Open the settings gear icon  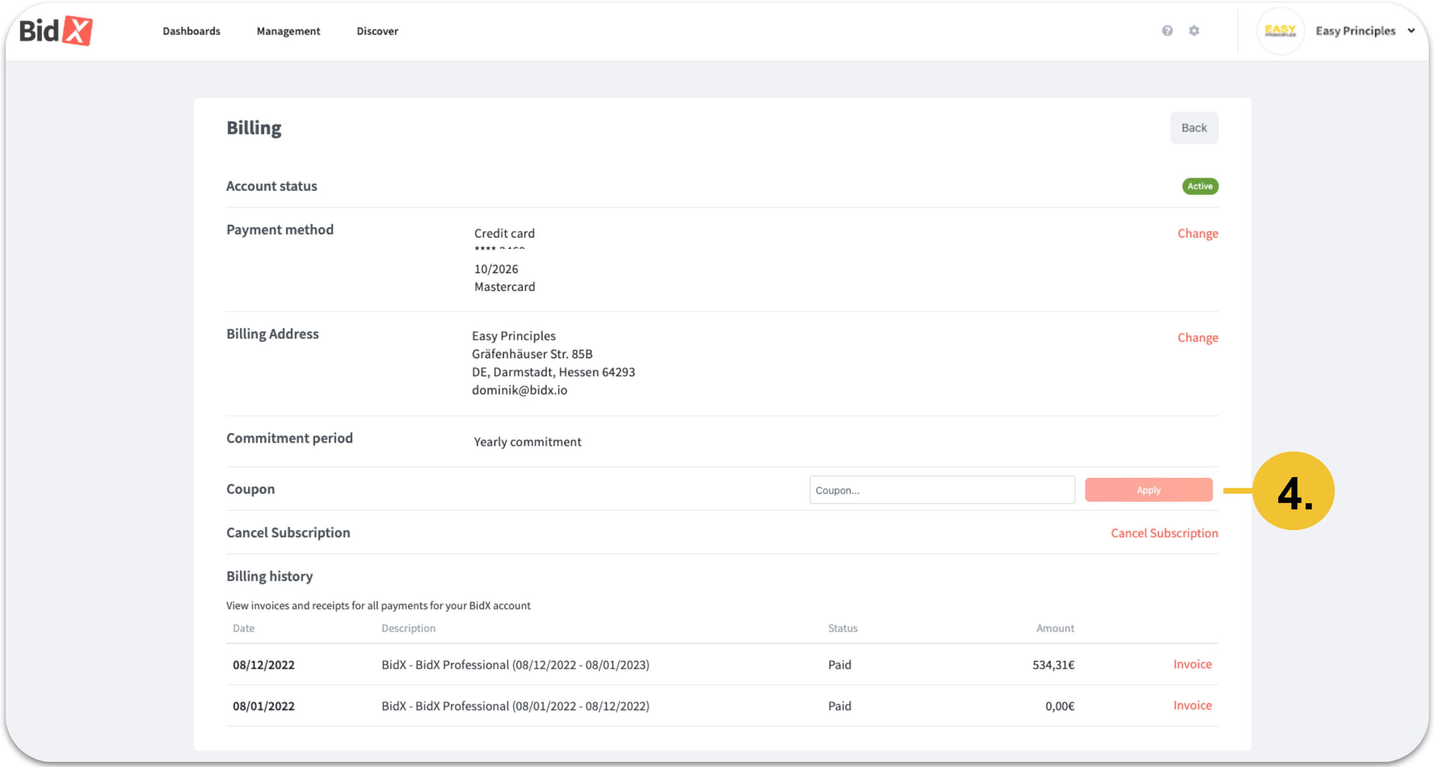click(1194, 30)
